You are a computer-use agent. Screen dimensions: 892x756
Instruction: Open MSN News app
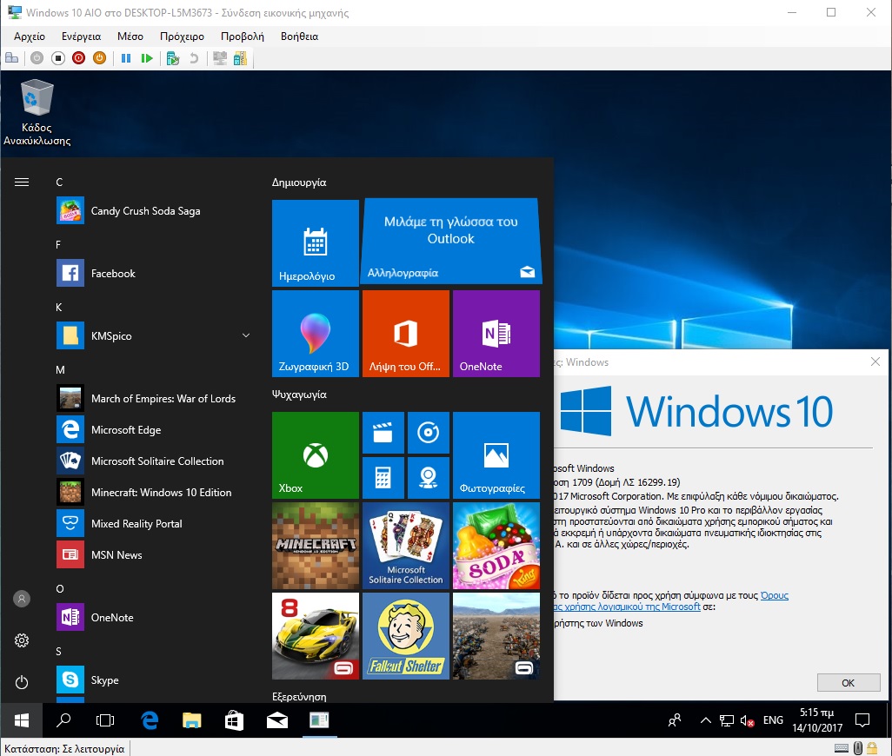[x=154, y=554]
